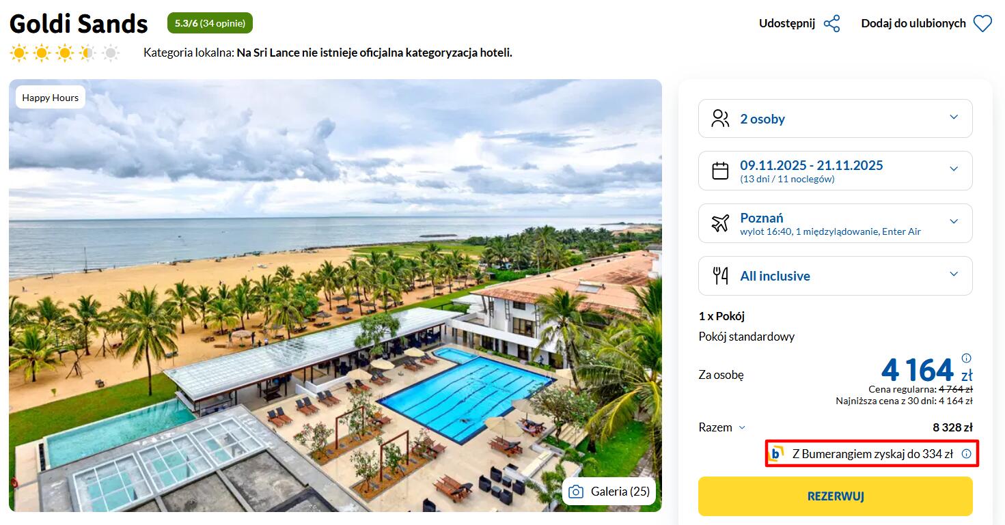Open the 34 opinie rating badge
The height and width of the screenshot is (525, 1005).
[x=210, y=23]
